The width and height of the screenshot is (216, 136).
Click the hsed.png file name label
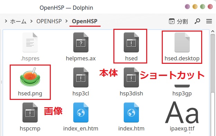click(30, 94)
